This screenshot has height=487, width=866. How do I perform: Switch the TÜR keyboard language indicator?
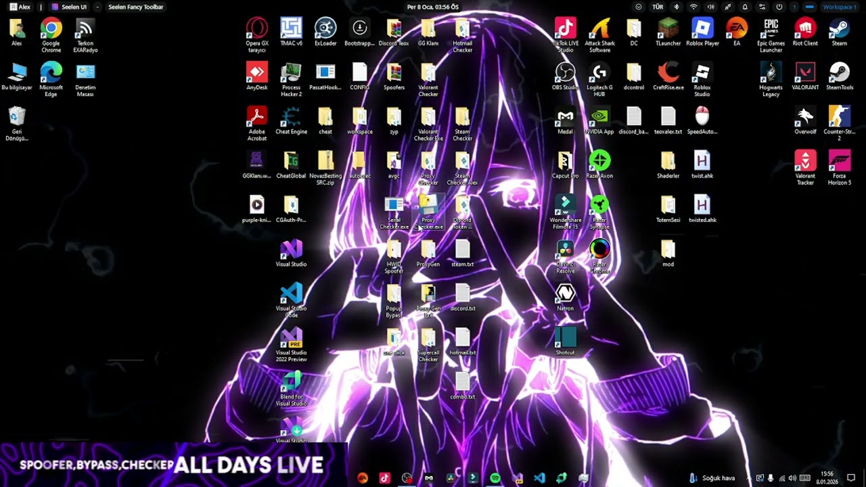(x=658, y=7)
